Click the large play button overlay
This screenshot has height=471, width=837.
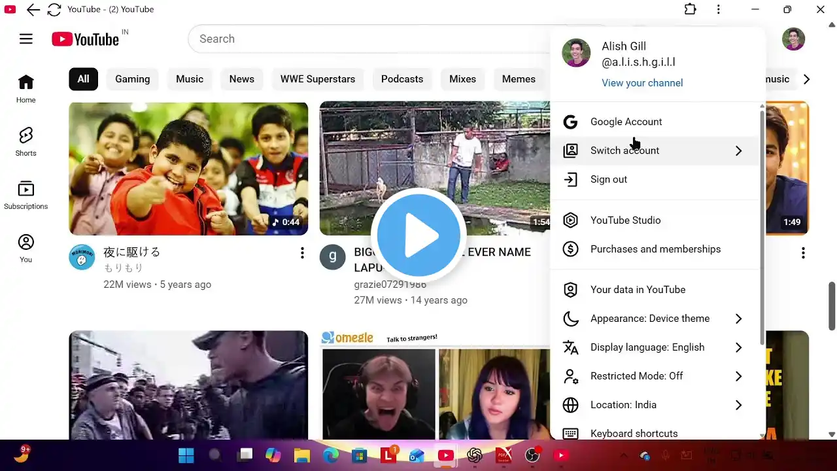(418, 235)
